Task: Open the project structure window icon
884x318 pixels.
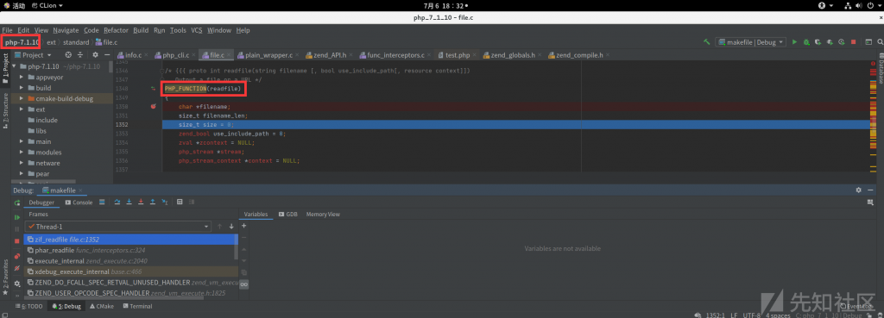Action: point(868,42)
